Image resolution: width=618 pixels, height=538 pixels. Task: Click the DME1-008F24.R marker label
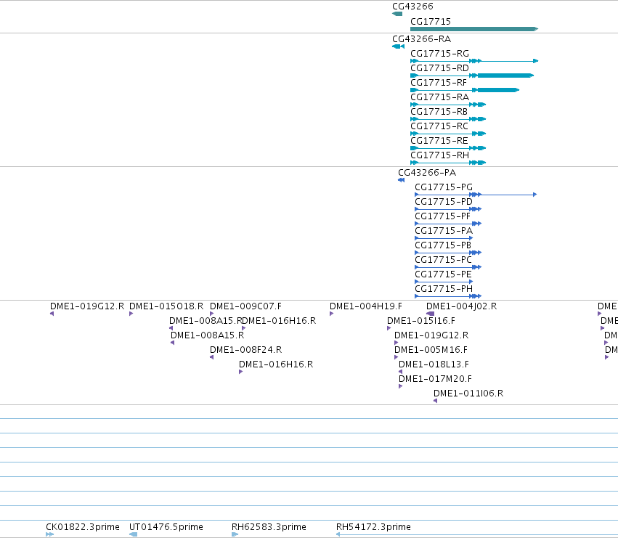click(245, 350)
